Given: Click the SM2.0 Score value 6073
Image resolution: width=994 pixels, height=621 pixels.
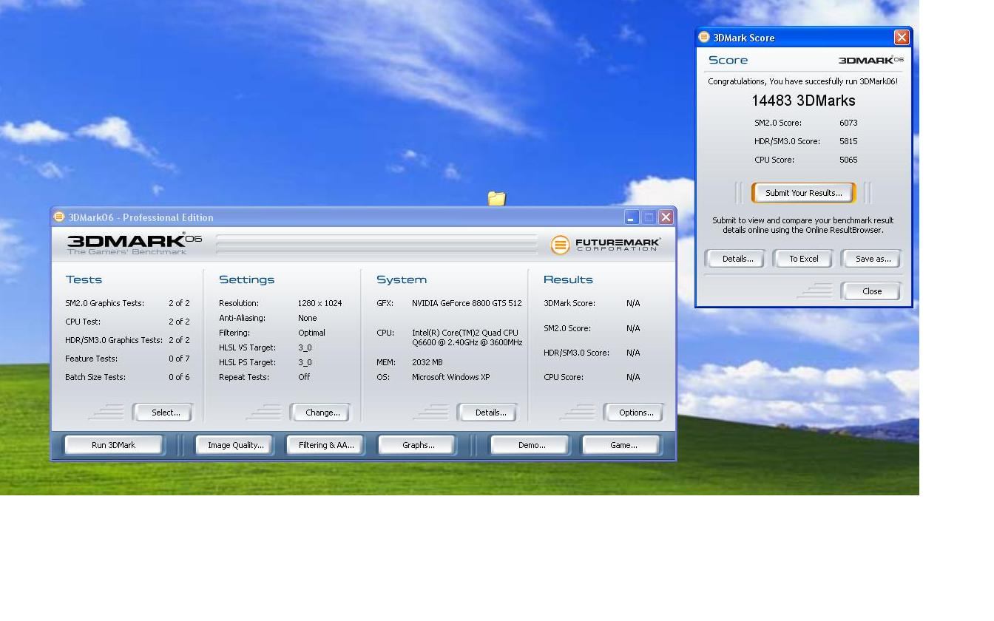Looking at the screenshot, I should point(848,123).
